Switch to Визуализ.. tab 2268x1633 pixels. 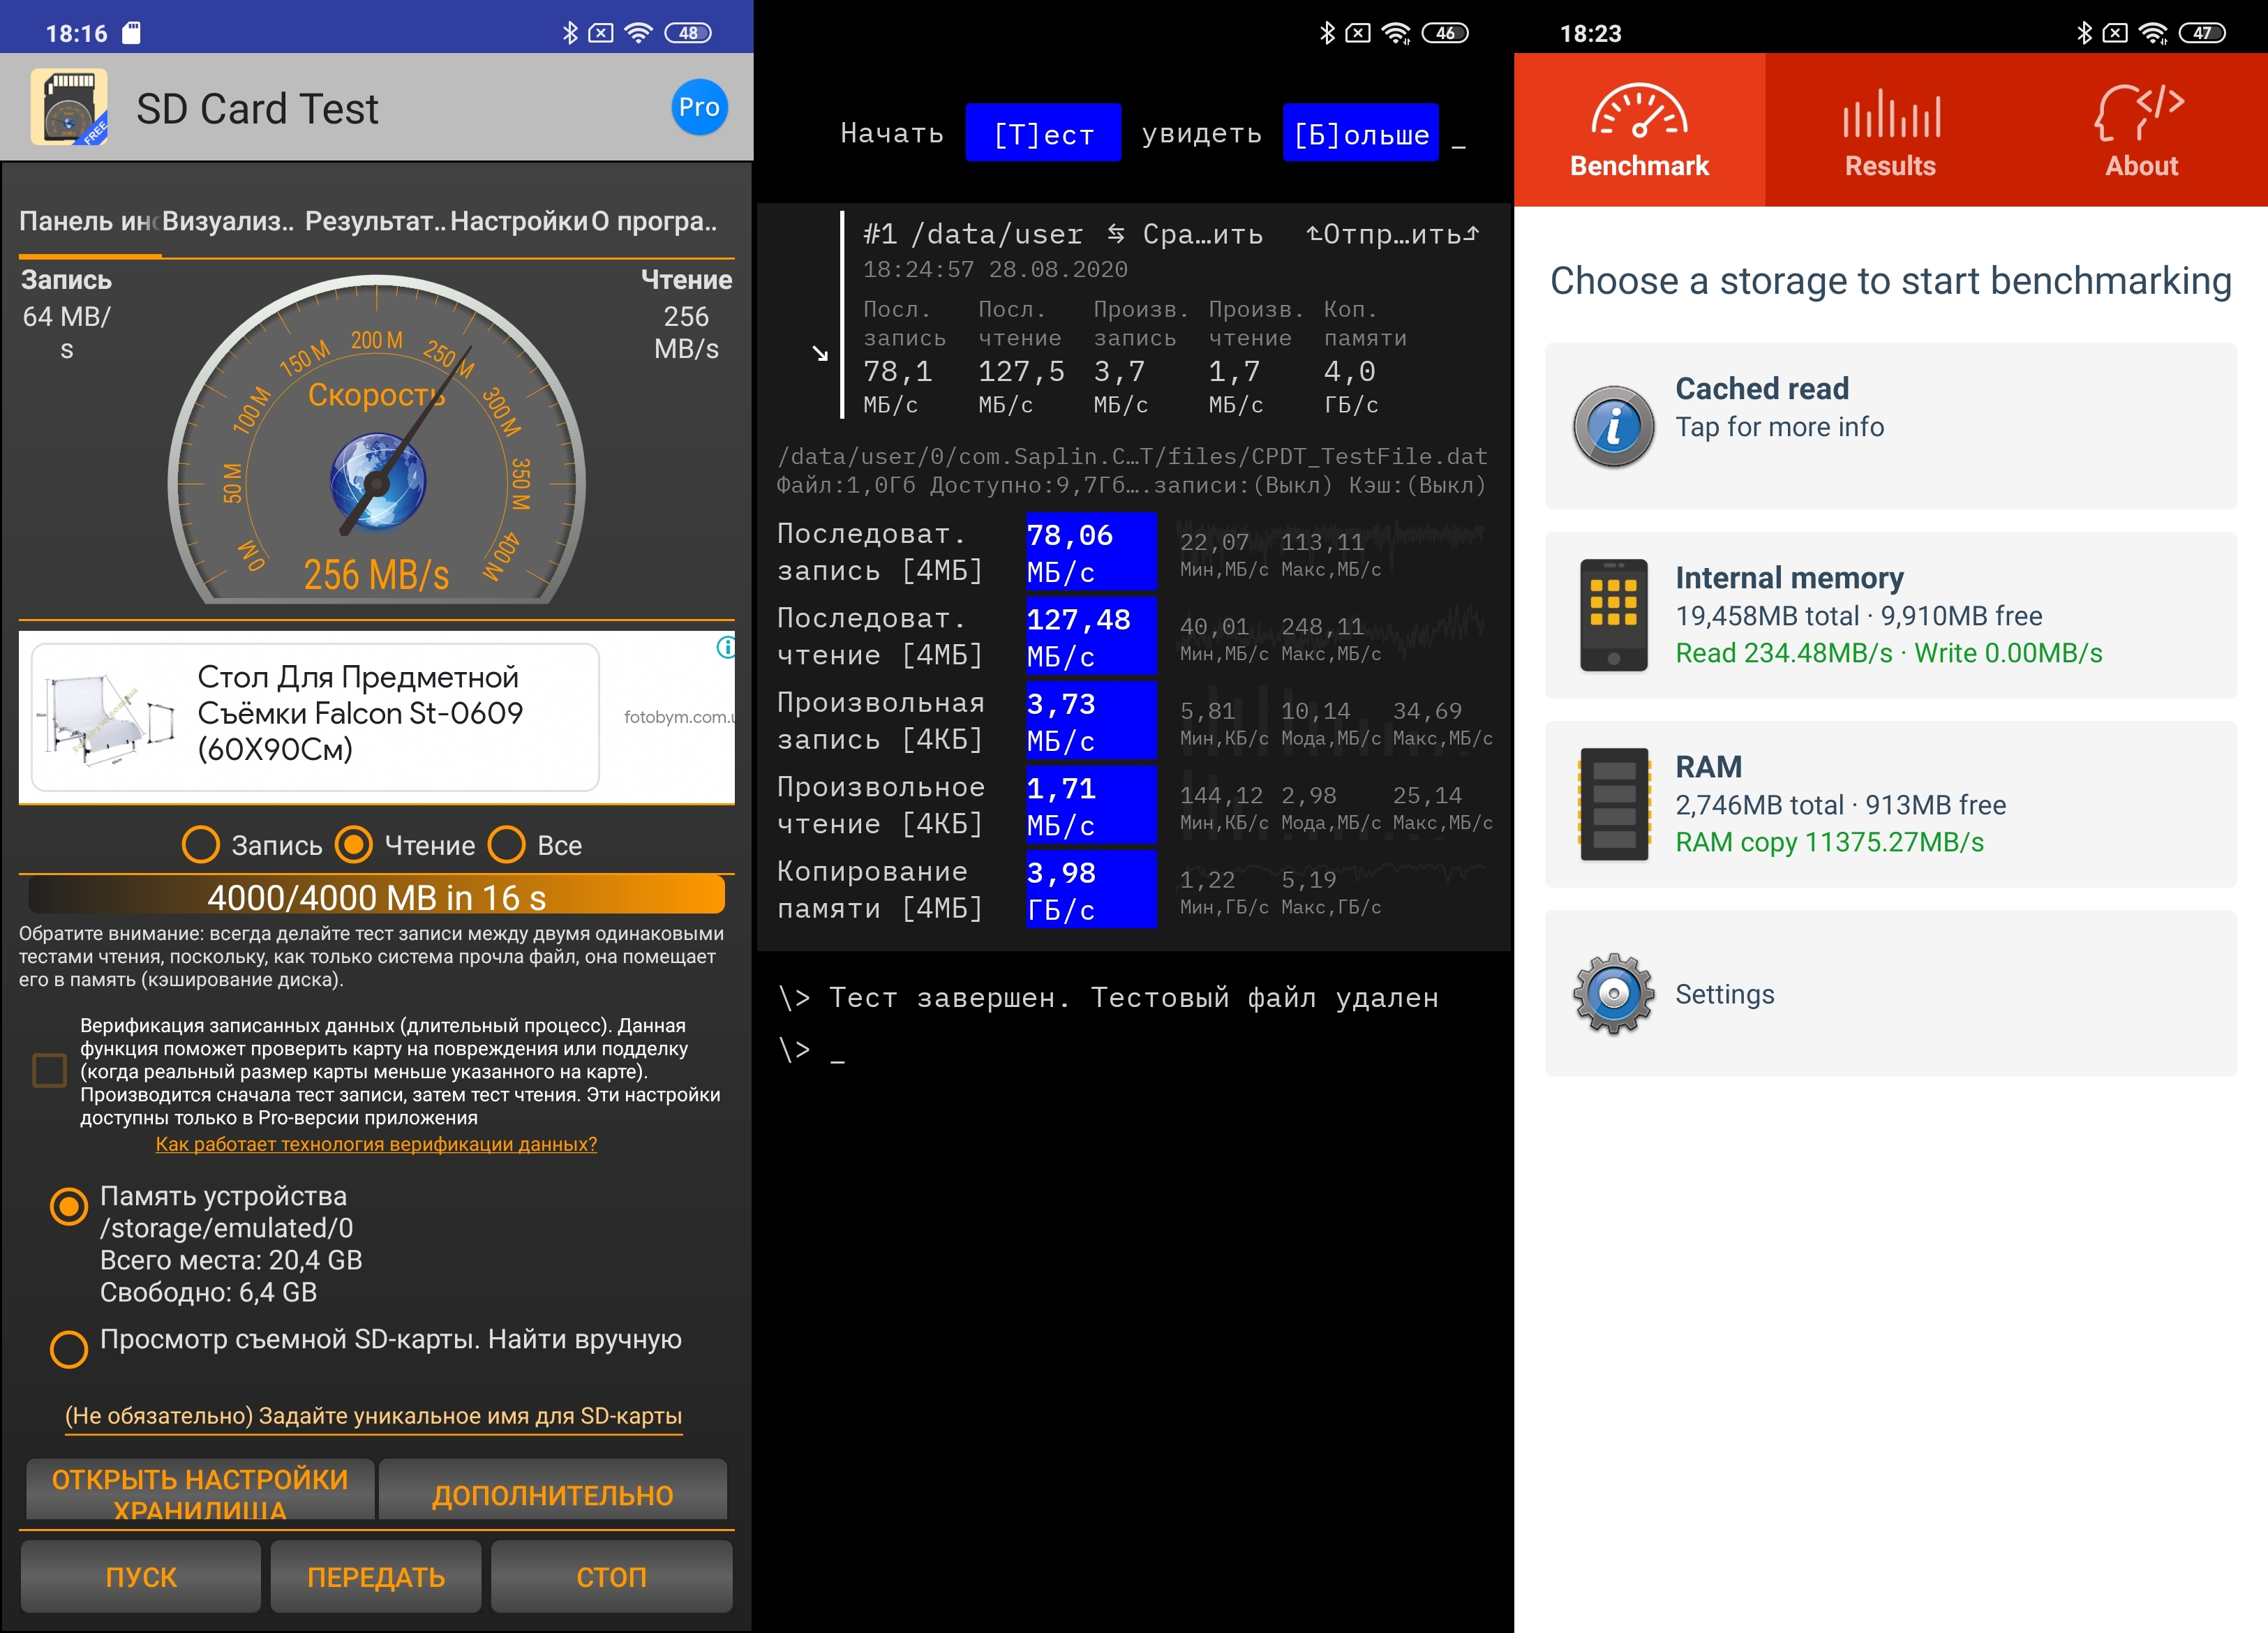(x=228, y=222)
